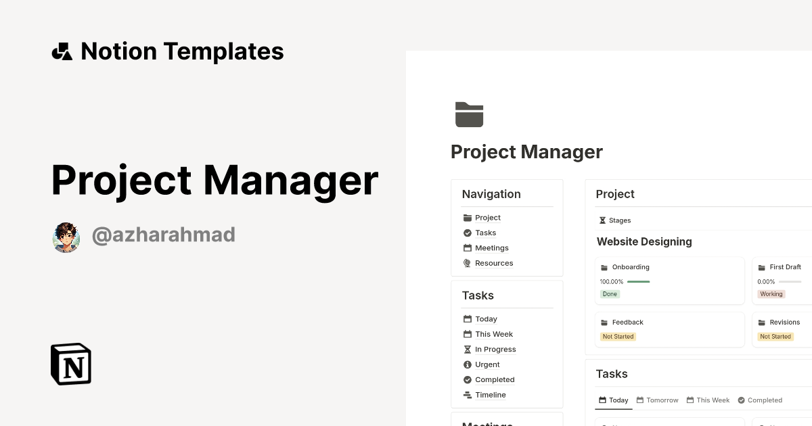Select the folder icon next to Project link

pyautogui.click(x=467, y=217)
